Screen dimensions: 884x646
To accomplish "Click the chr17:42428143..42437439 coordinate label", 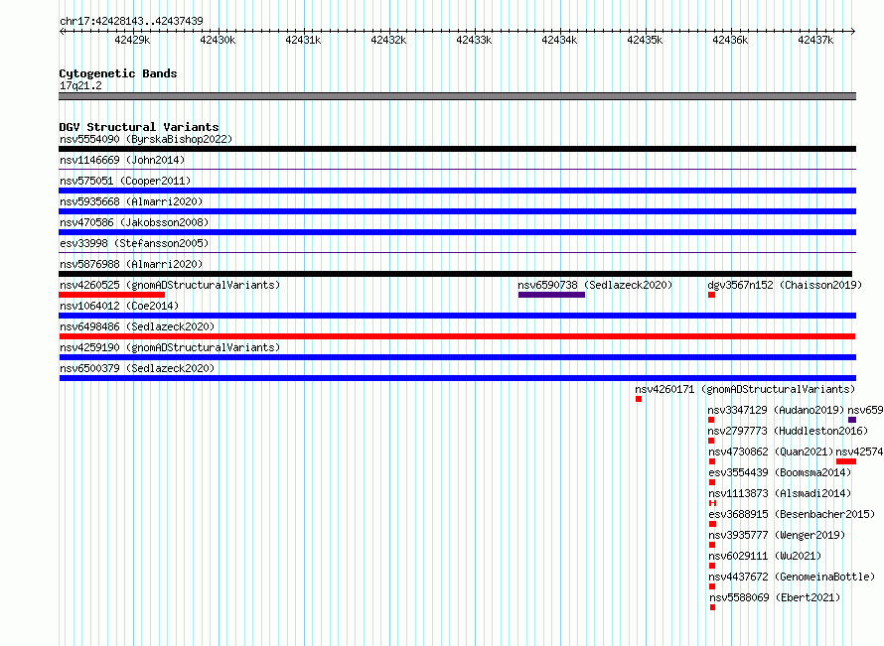I will (131, 22).
